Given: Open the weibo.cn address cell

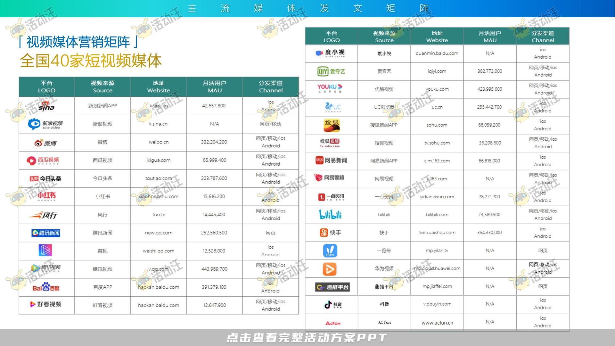Looking at the screenshot, I should pos(159,142).
